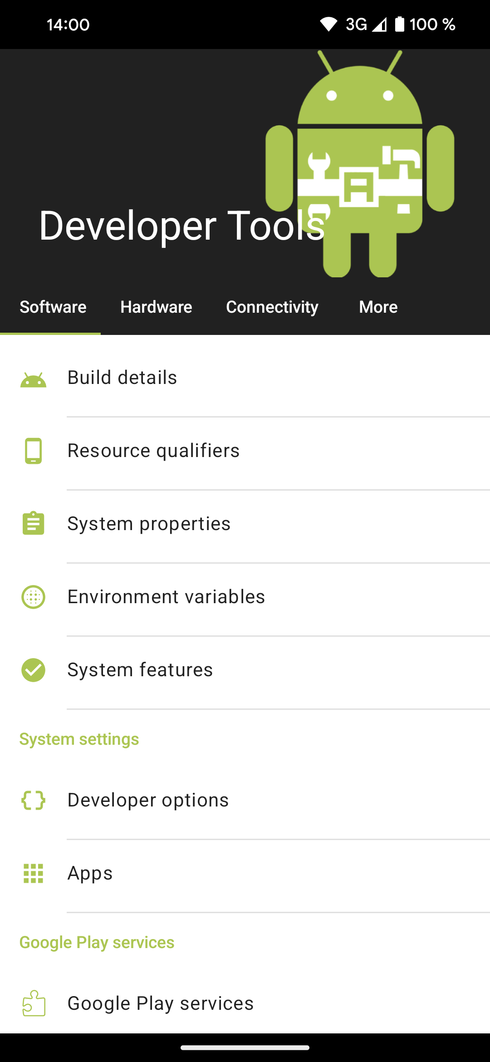Viewport: 490px width, 1062px height.
Task: Switch to the Hardware tab
Action: click(156, 307)
